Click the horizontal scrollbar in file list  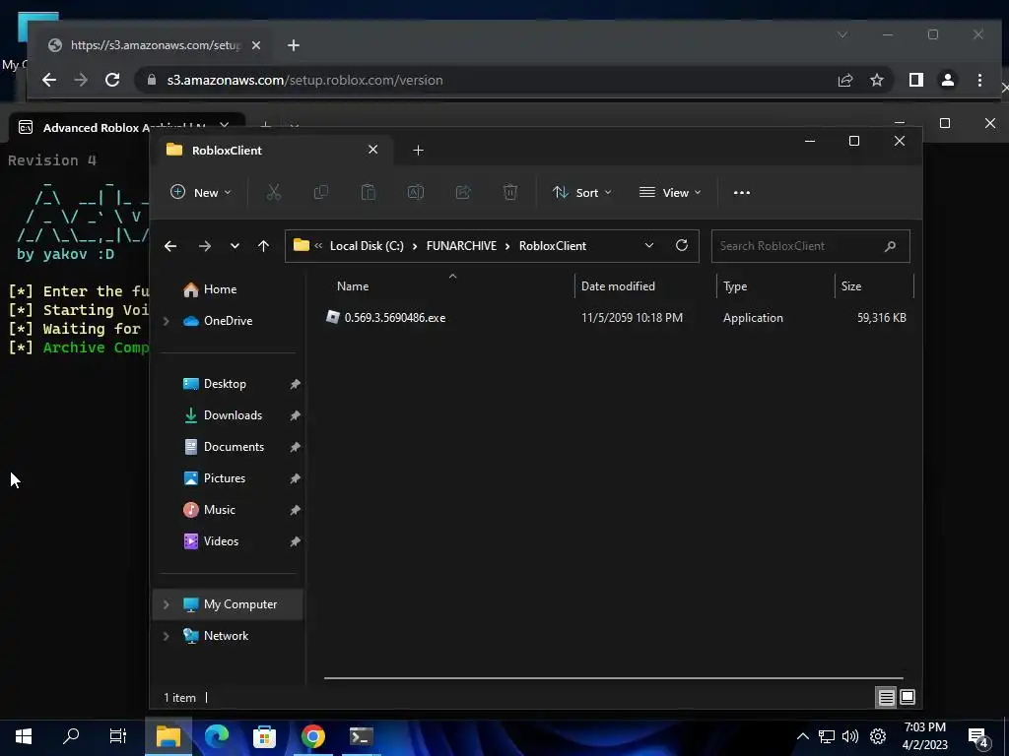[613, 677]
